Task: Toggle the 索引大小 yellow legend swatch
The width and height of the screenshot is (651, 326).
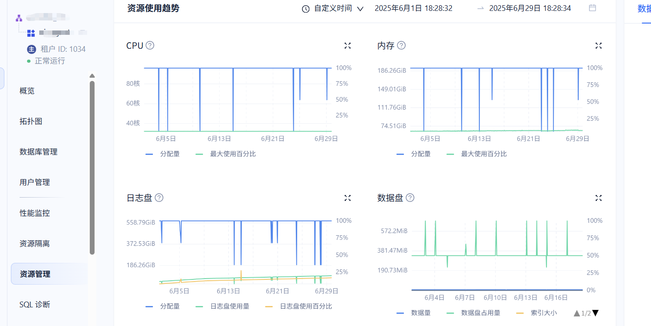Action: click(x=519, y=313)
